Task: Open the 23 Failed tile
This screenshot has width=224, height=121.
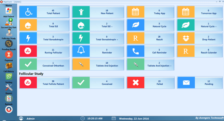Action: tap(151, 83)
